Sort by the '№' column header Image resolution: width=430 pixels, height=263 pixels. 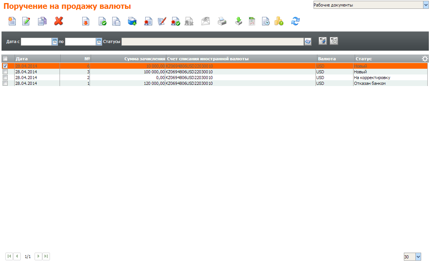(75, 59)
